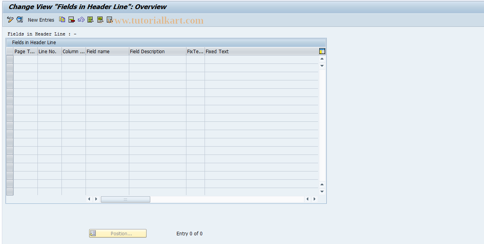This screenshot has width=484, height=244.
Task: Click the Select Block icon
Action: pyautogui.click(x=100, y=20)
